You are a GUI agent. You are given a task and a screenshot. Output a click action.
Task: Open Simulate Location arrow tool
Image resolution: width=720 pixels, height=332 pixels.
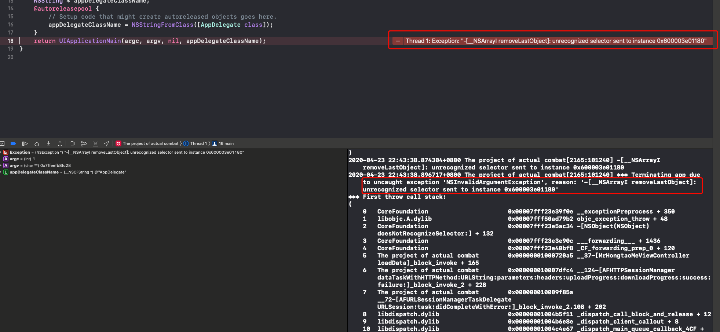pyautogui.click(x=107, y=143)
